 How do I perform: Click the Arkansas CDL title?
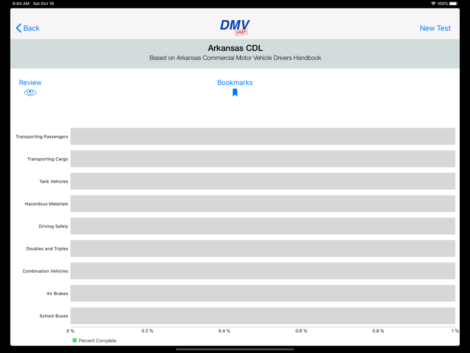click(x=235, y=48)
